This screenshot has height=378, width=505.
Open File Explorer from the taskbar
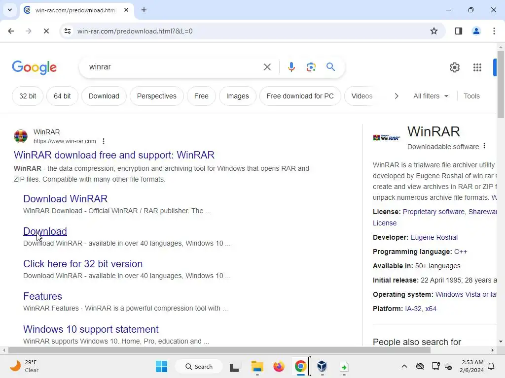tap(257, 366)
